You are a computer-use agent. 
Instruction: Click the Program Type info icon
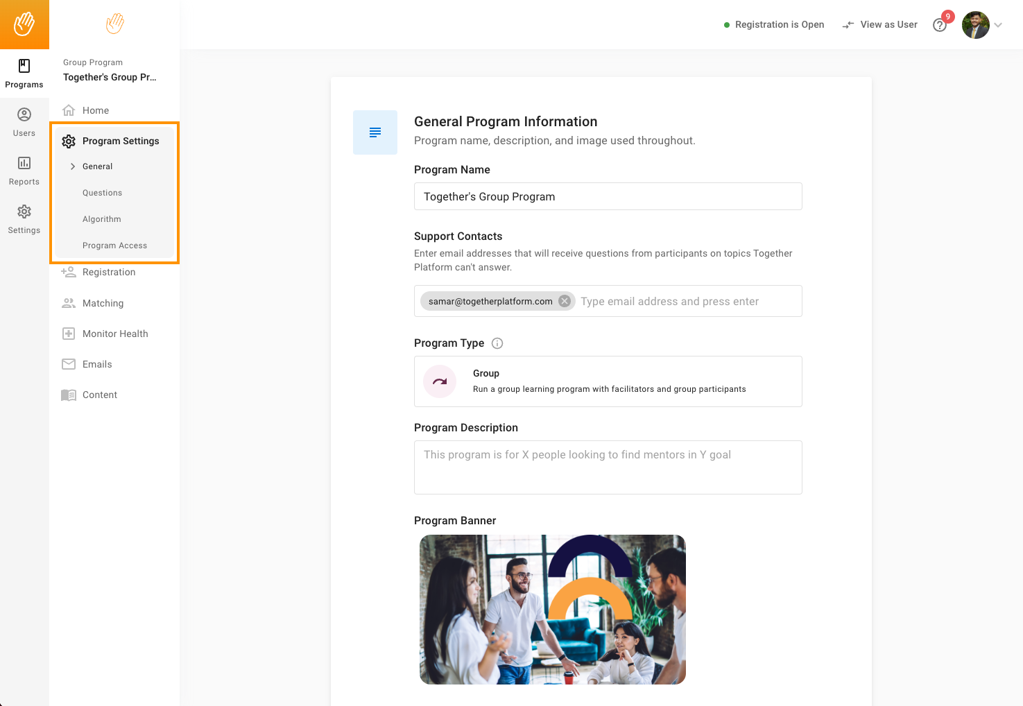pos(497,343)
